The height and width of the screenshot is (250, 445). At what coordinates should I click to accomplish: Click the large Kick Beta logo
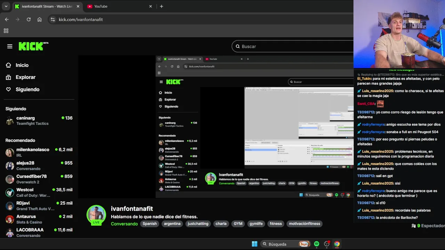(33, 46)
